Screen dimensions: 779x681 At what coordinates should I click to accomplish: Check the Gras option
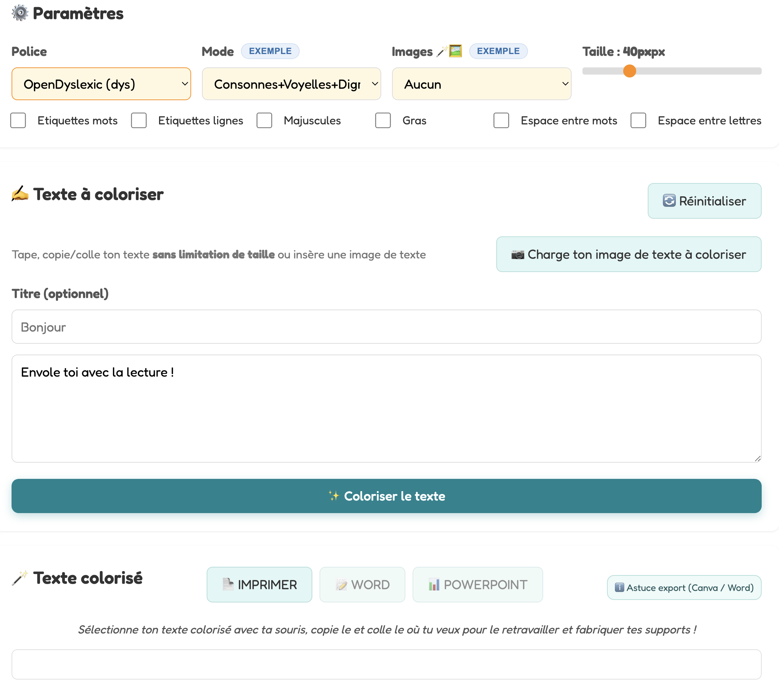pos(383,120)
